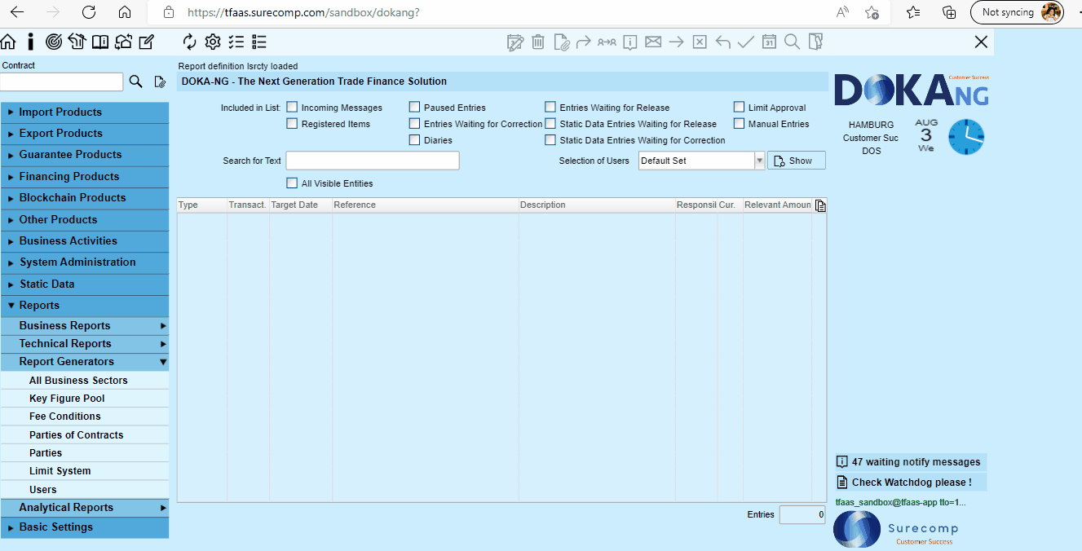Click the target bullseye icon in toolbar

[x=54, y=42]
